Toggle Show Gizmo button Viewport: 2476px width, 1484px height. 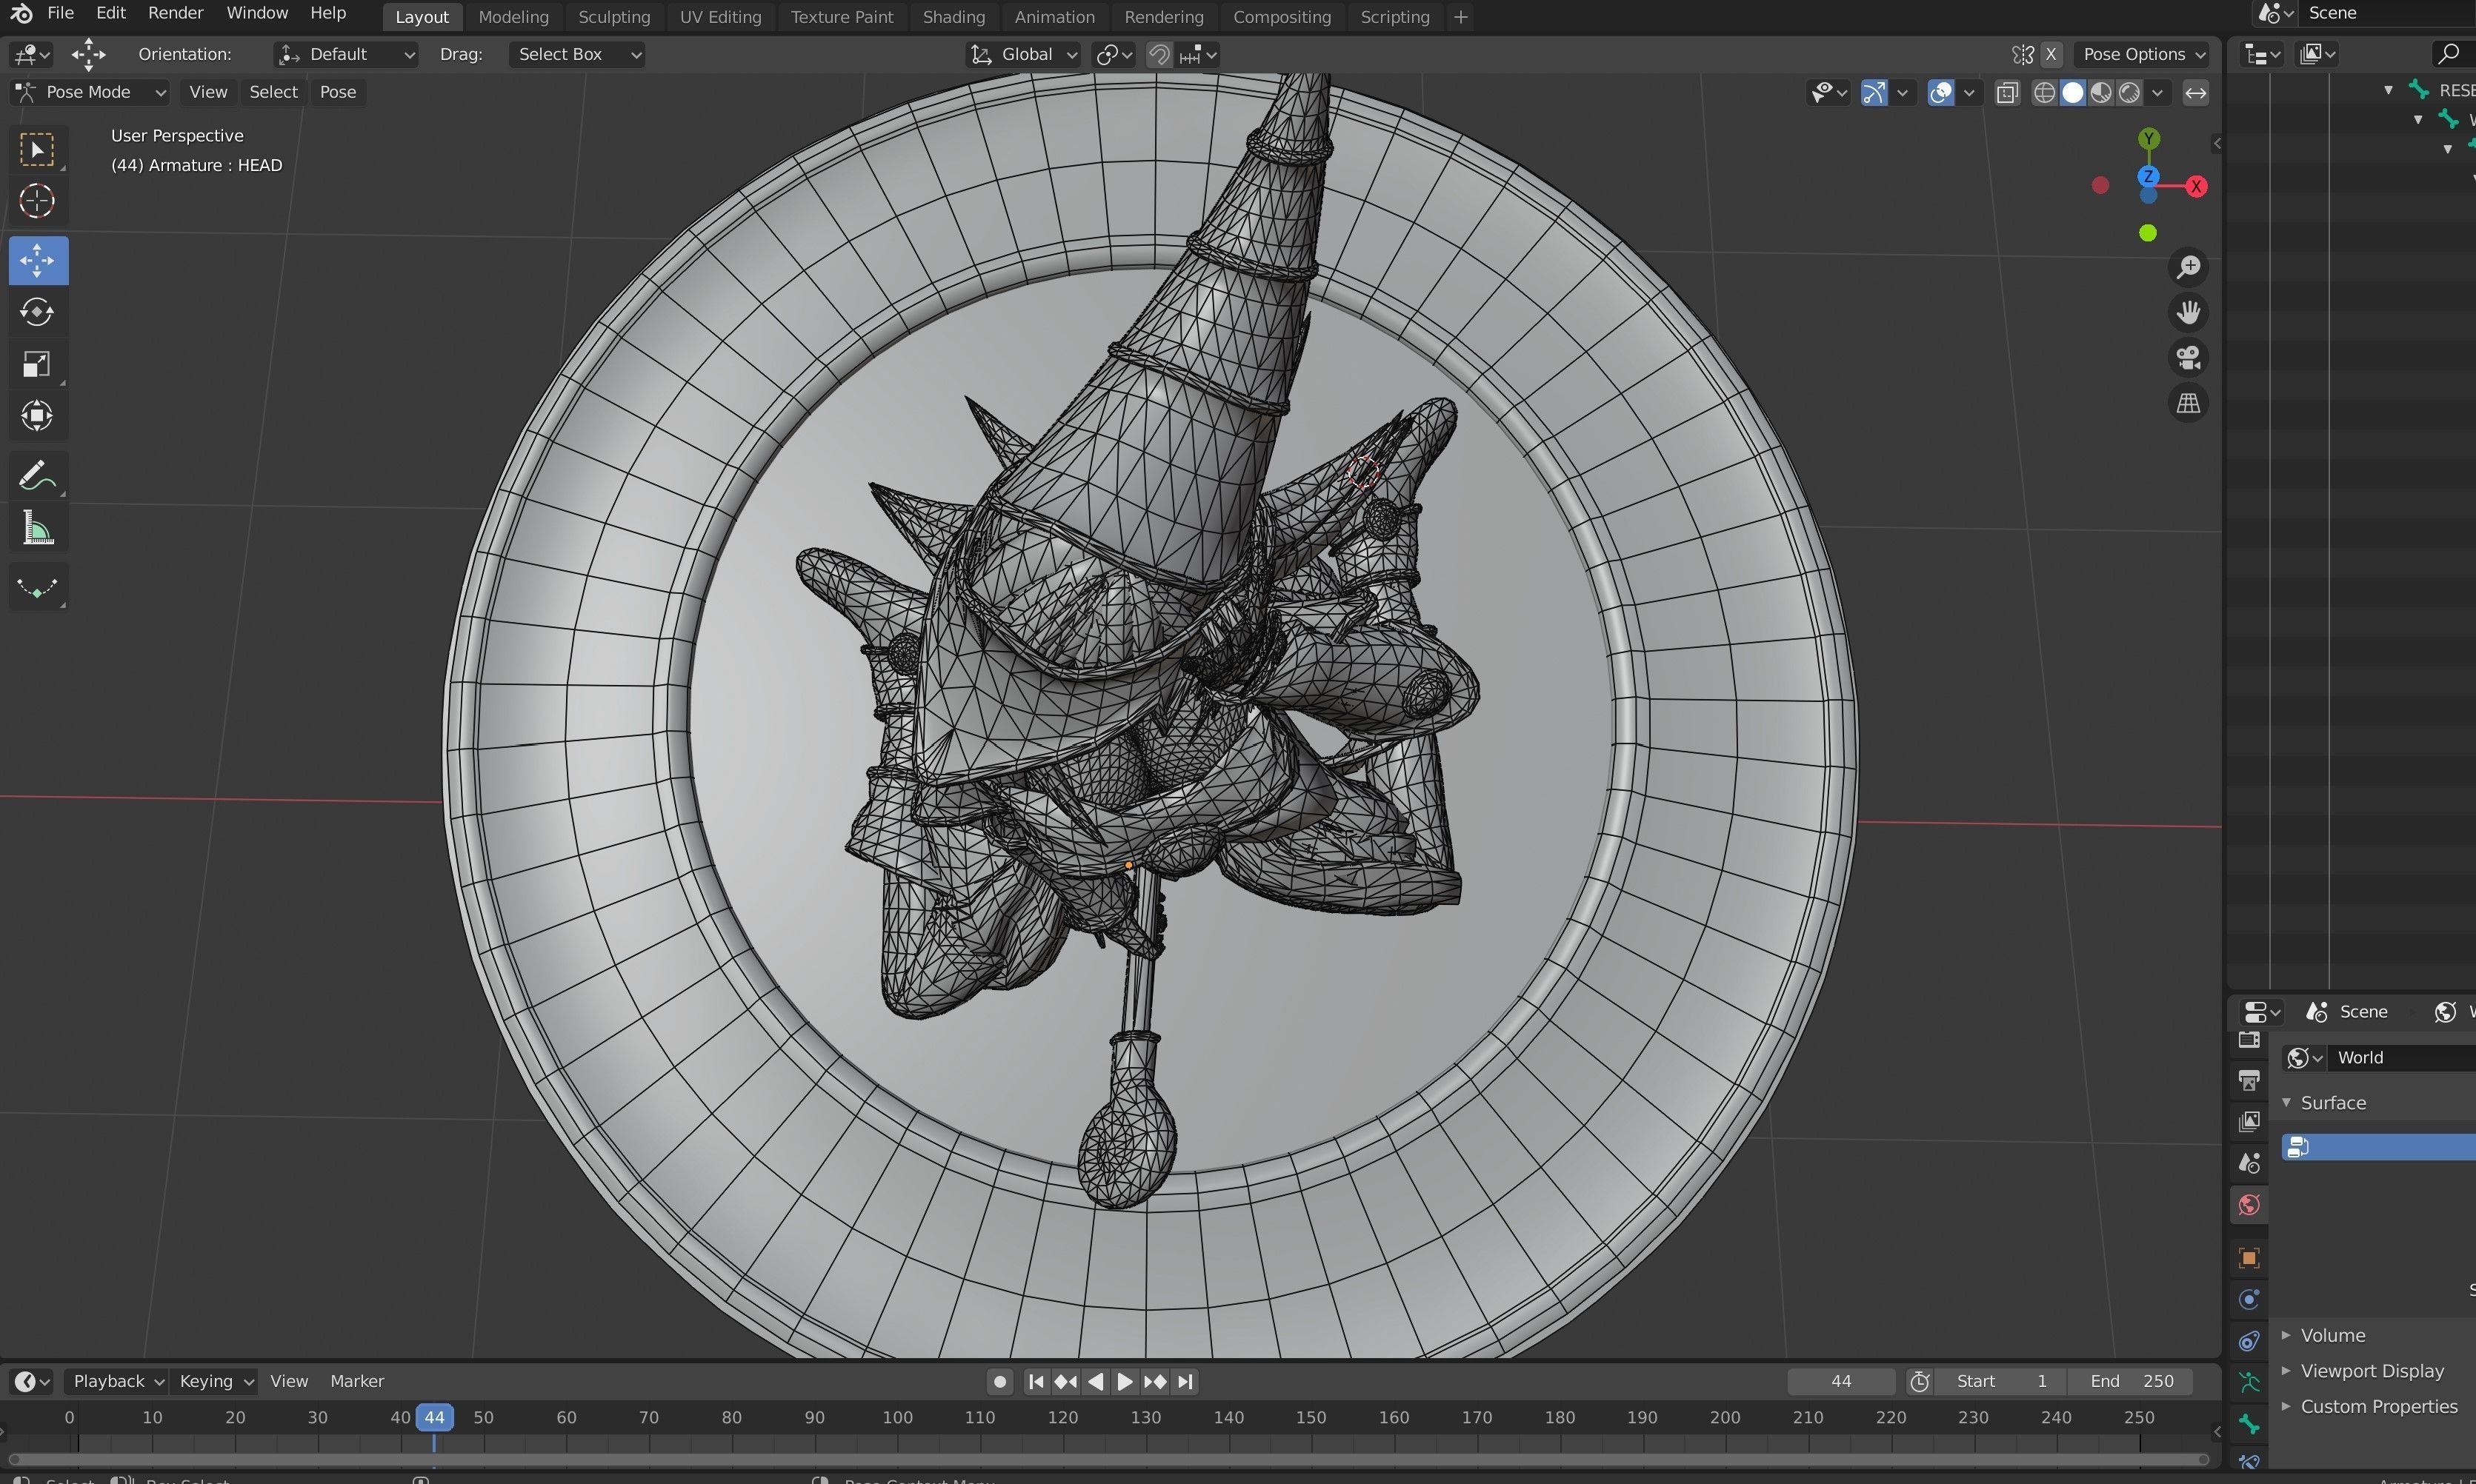1874,93
